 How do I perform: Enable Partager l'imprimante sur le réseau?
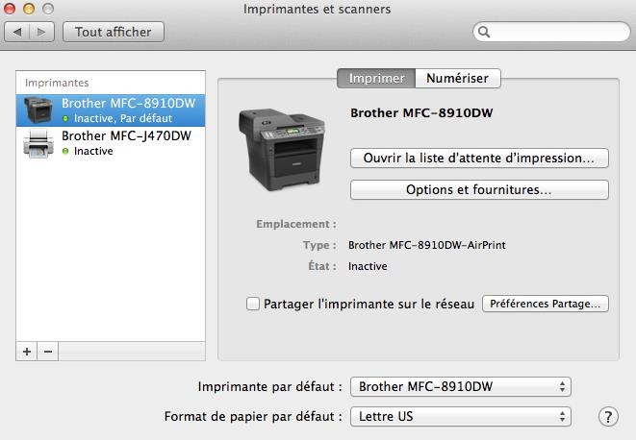253,304
